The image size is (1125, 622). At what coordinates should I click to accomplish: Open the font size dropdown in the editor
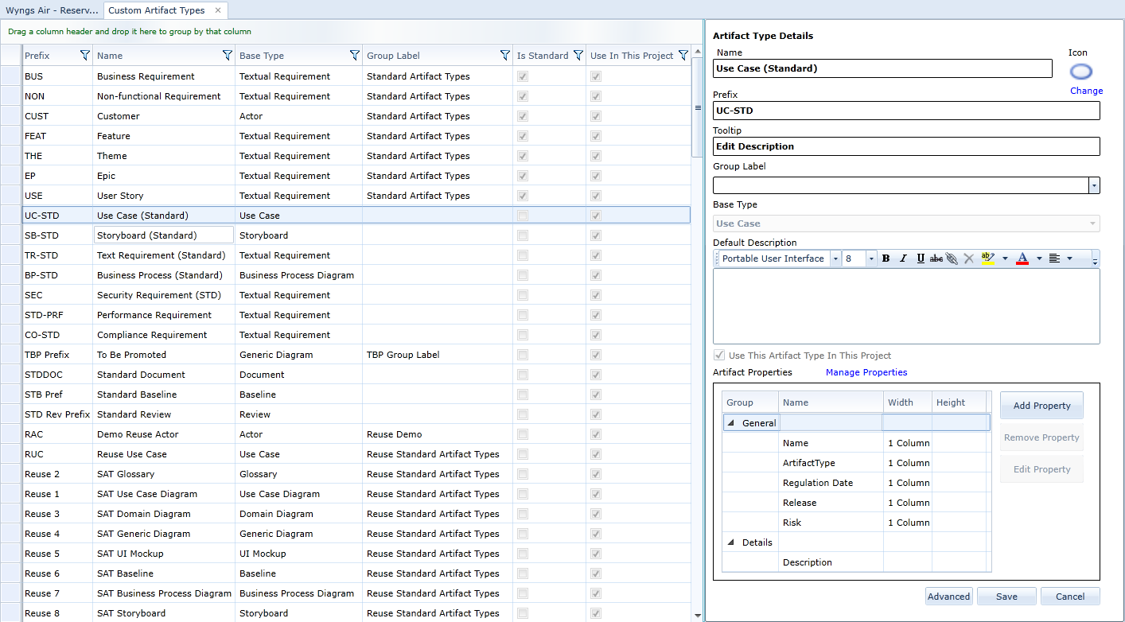[x=872, y=258]
